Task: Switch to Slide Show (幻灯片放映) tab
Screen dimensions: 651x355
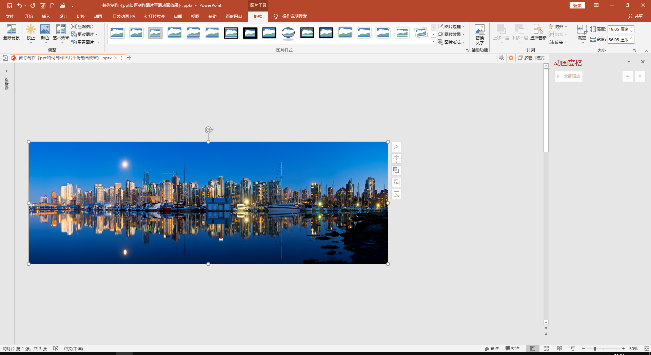Action: (154, 16)
